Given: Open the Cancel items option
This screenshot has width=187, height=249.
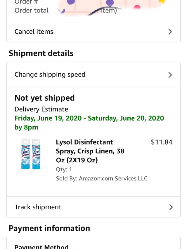Looking at the screenshot, I should coord(34,32).
